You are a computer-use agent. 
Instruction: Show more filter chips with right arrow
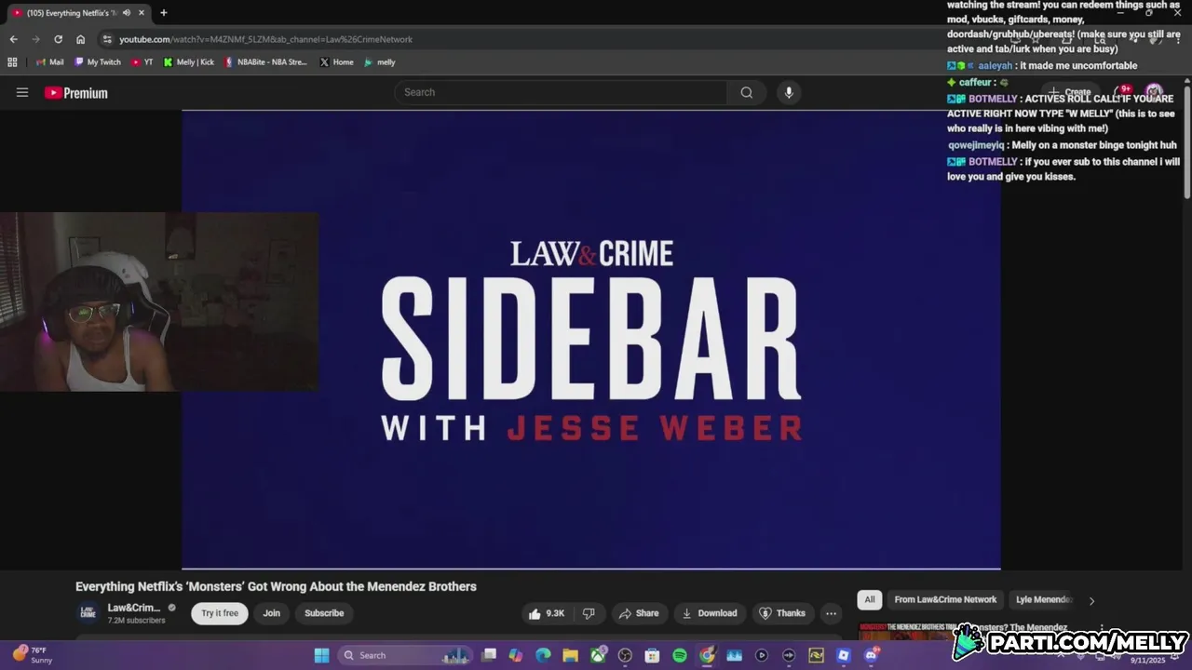[1091, 600]
